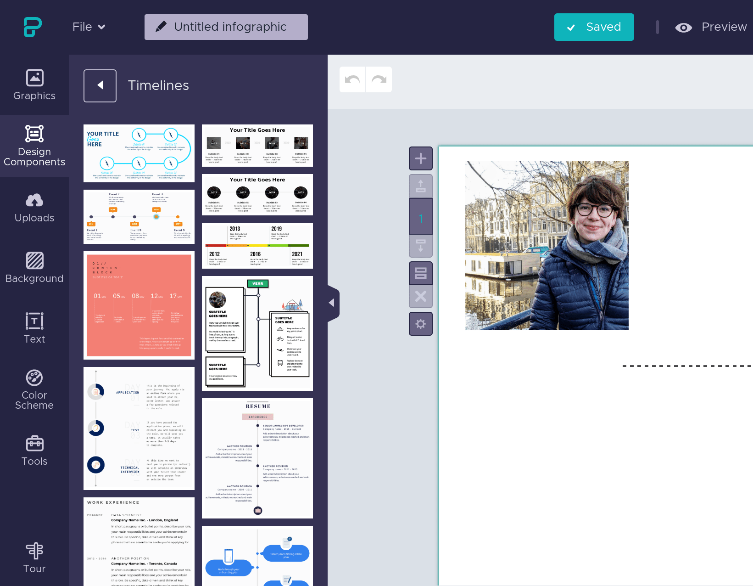Screen dimensions: 753x586
Task: Move block up with arrow icon
Action: tap(421, 186)
